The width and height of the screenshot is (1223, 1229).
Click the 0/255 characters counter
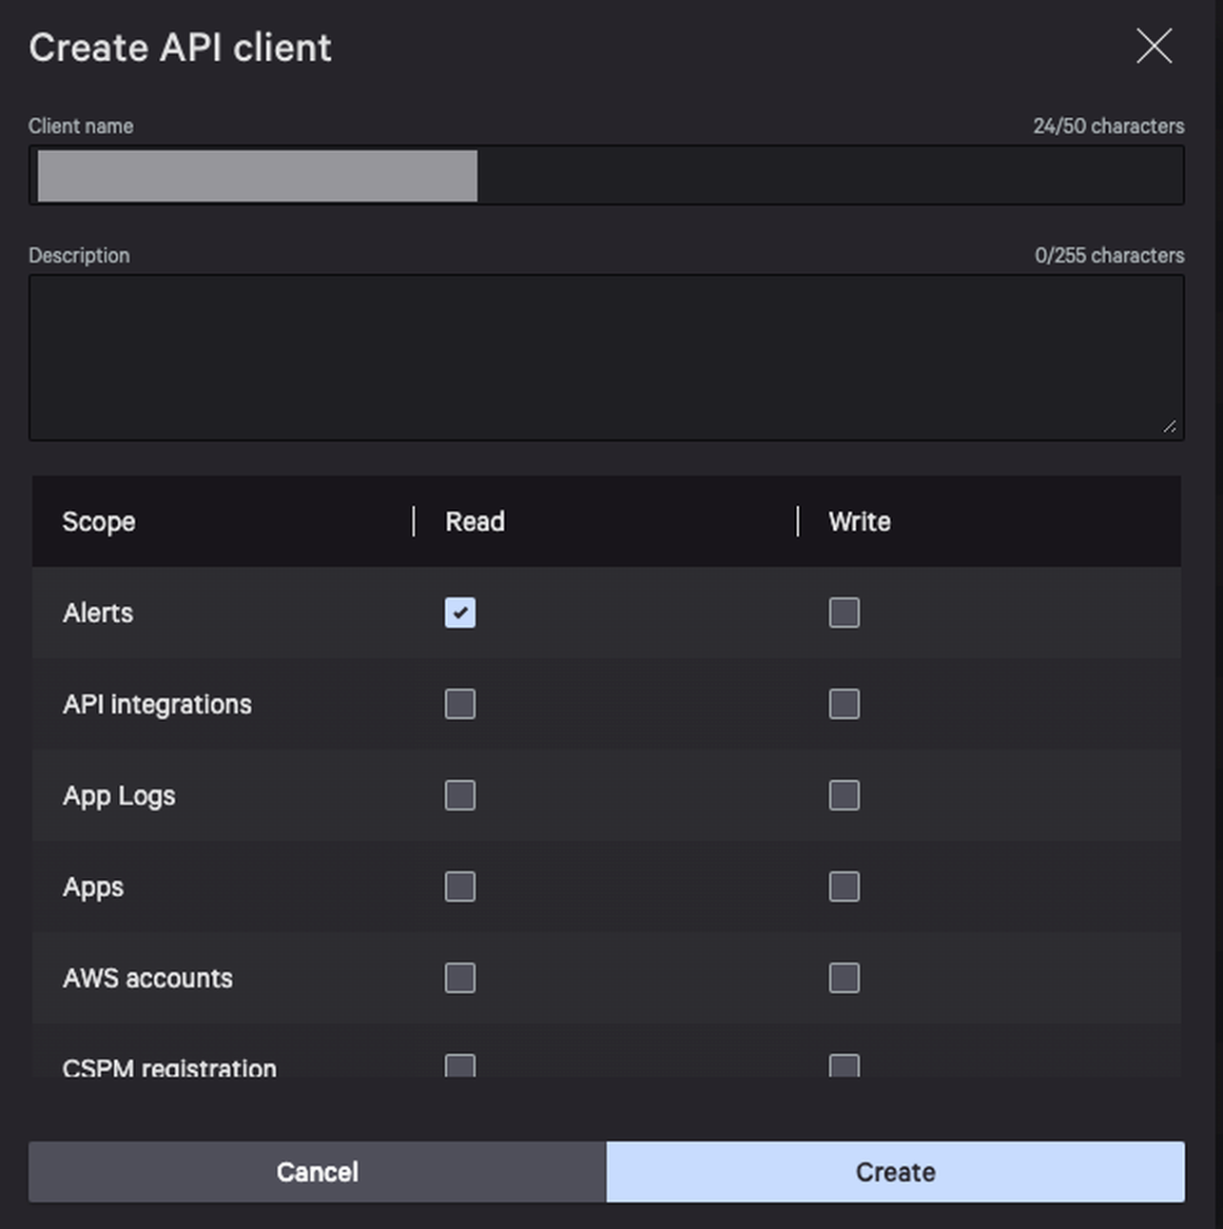pos(1110,255)
